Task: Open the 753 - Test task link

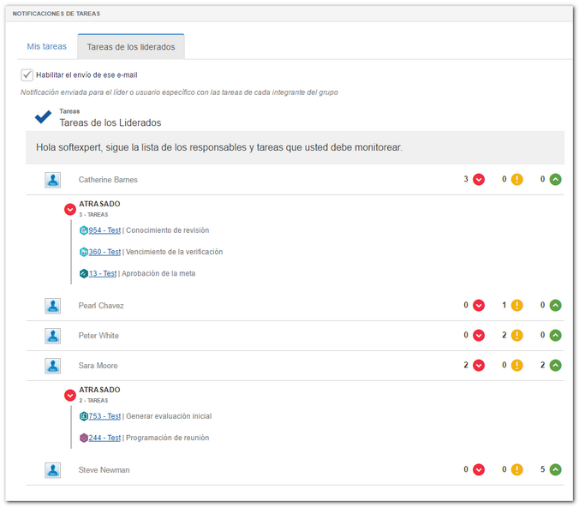Action: 104,416
